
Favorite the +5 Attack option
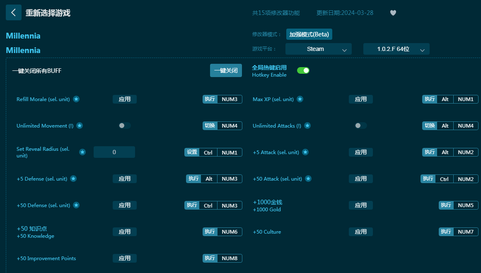click(305, 152)
